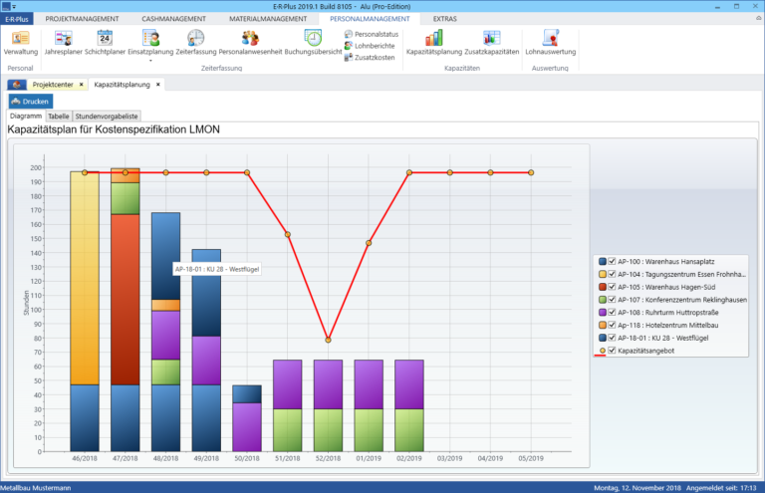The image size is (765, 493).
Task: Expand the Einsatzplanung dropdown arrow
Action: pos(150,61)
